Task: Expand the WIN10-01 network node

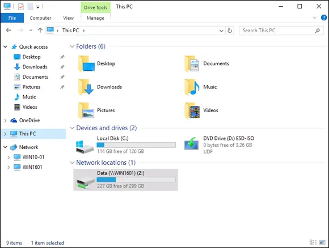Action: (9, 157)
